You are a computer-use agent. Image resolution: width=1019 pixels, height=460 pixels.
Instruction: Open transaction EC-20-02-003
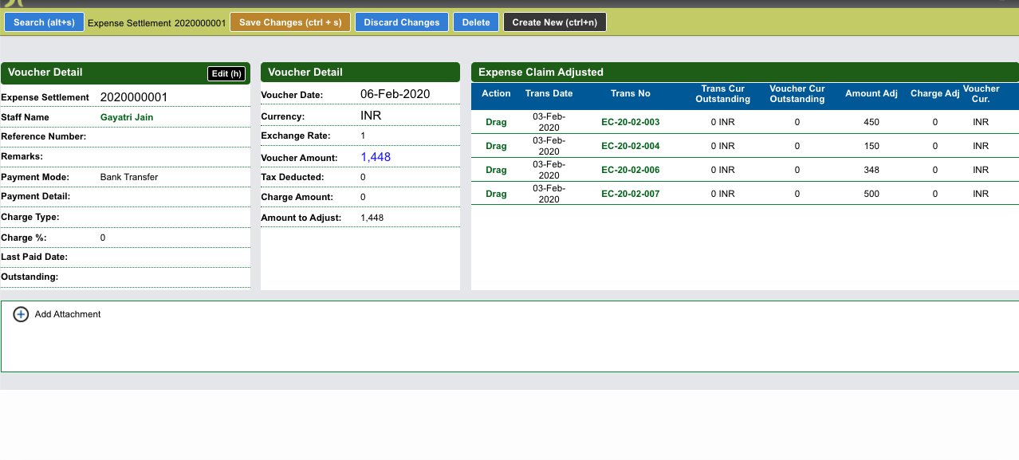pos(630,123)
